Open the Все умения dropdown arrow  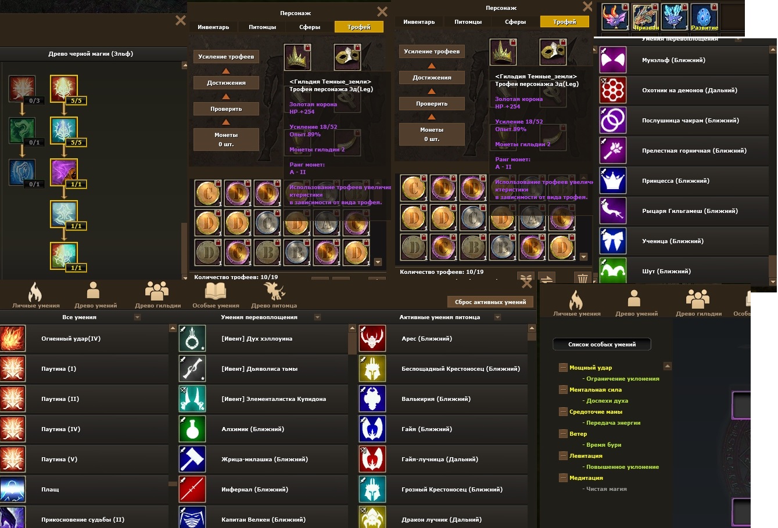[138, 317]
